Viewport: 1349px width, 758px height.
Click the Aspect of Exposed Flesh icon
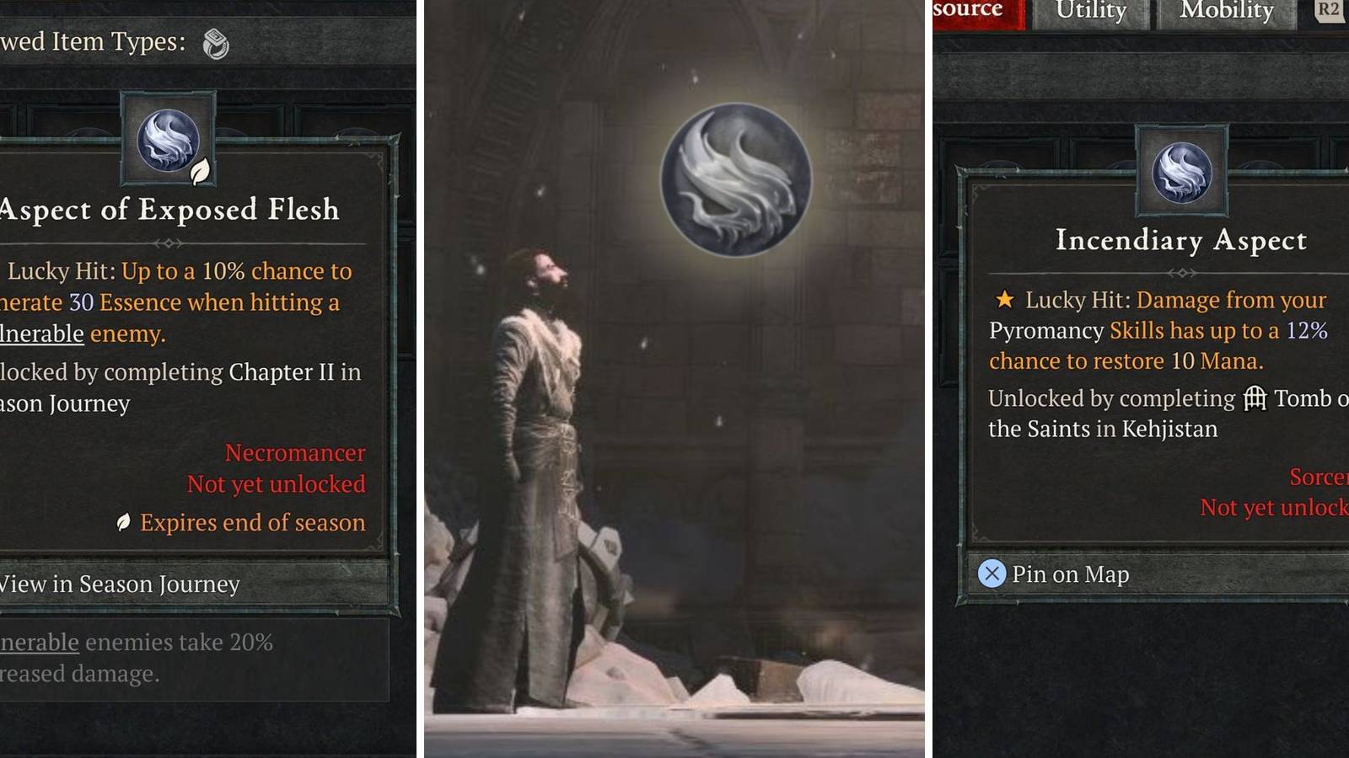(169, 140)
